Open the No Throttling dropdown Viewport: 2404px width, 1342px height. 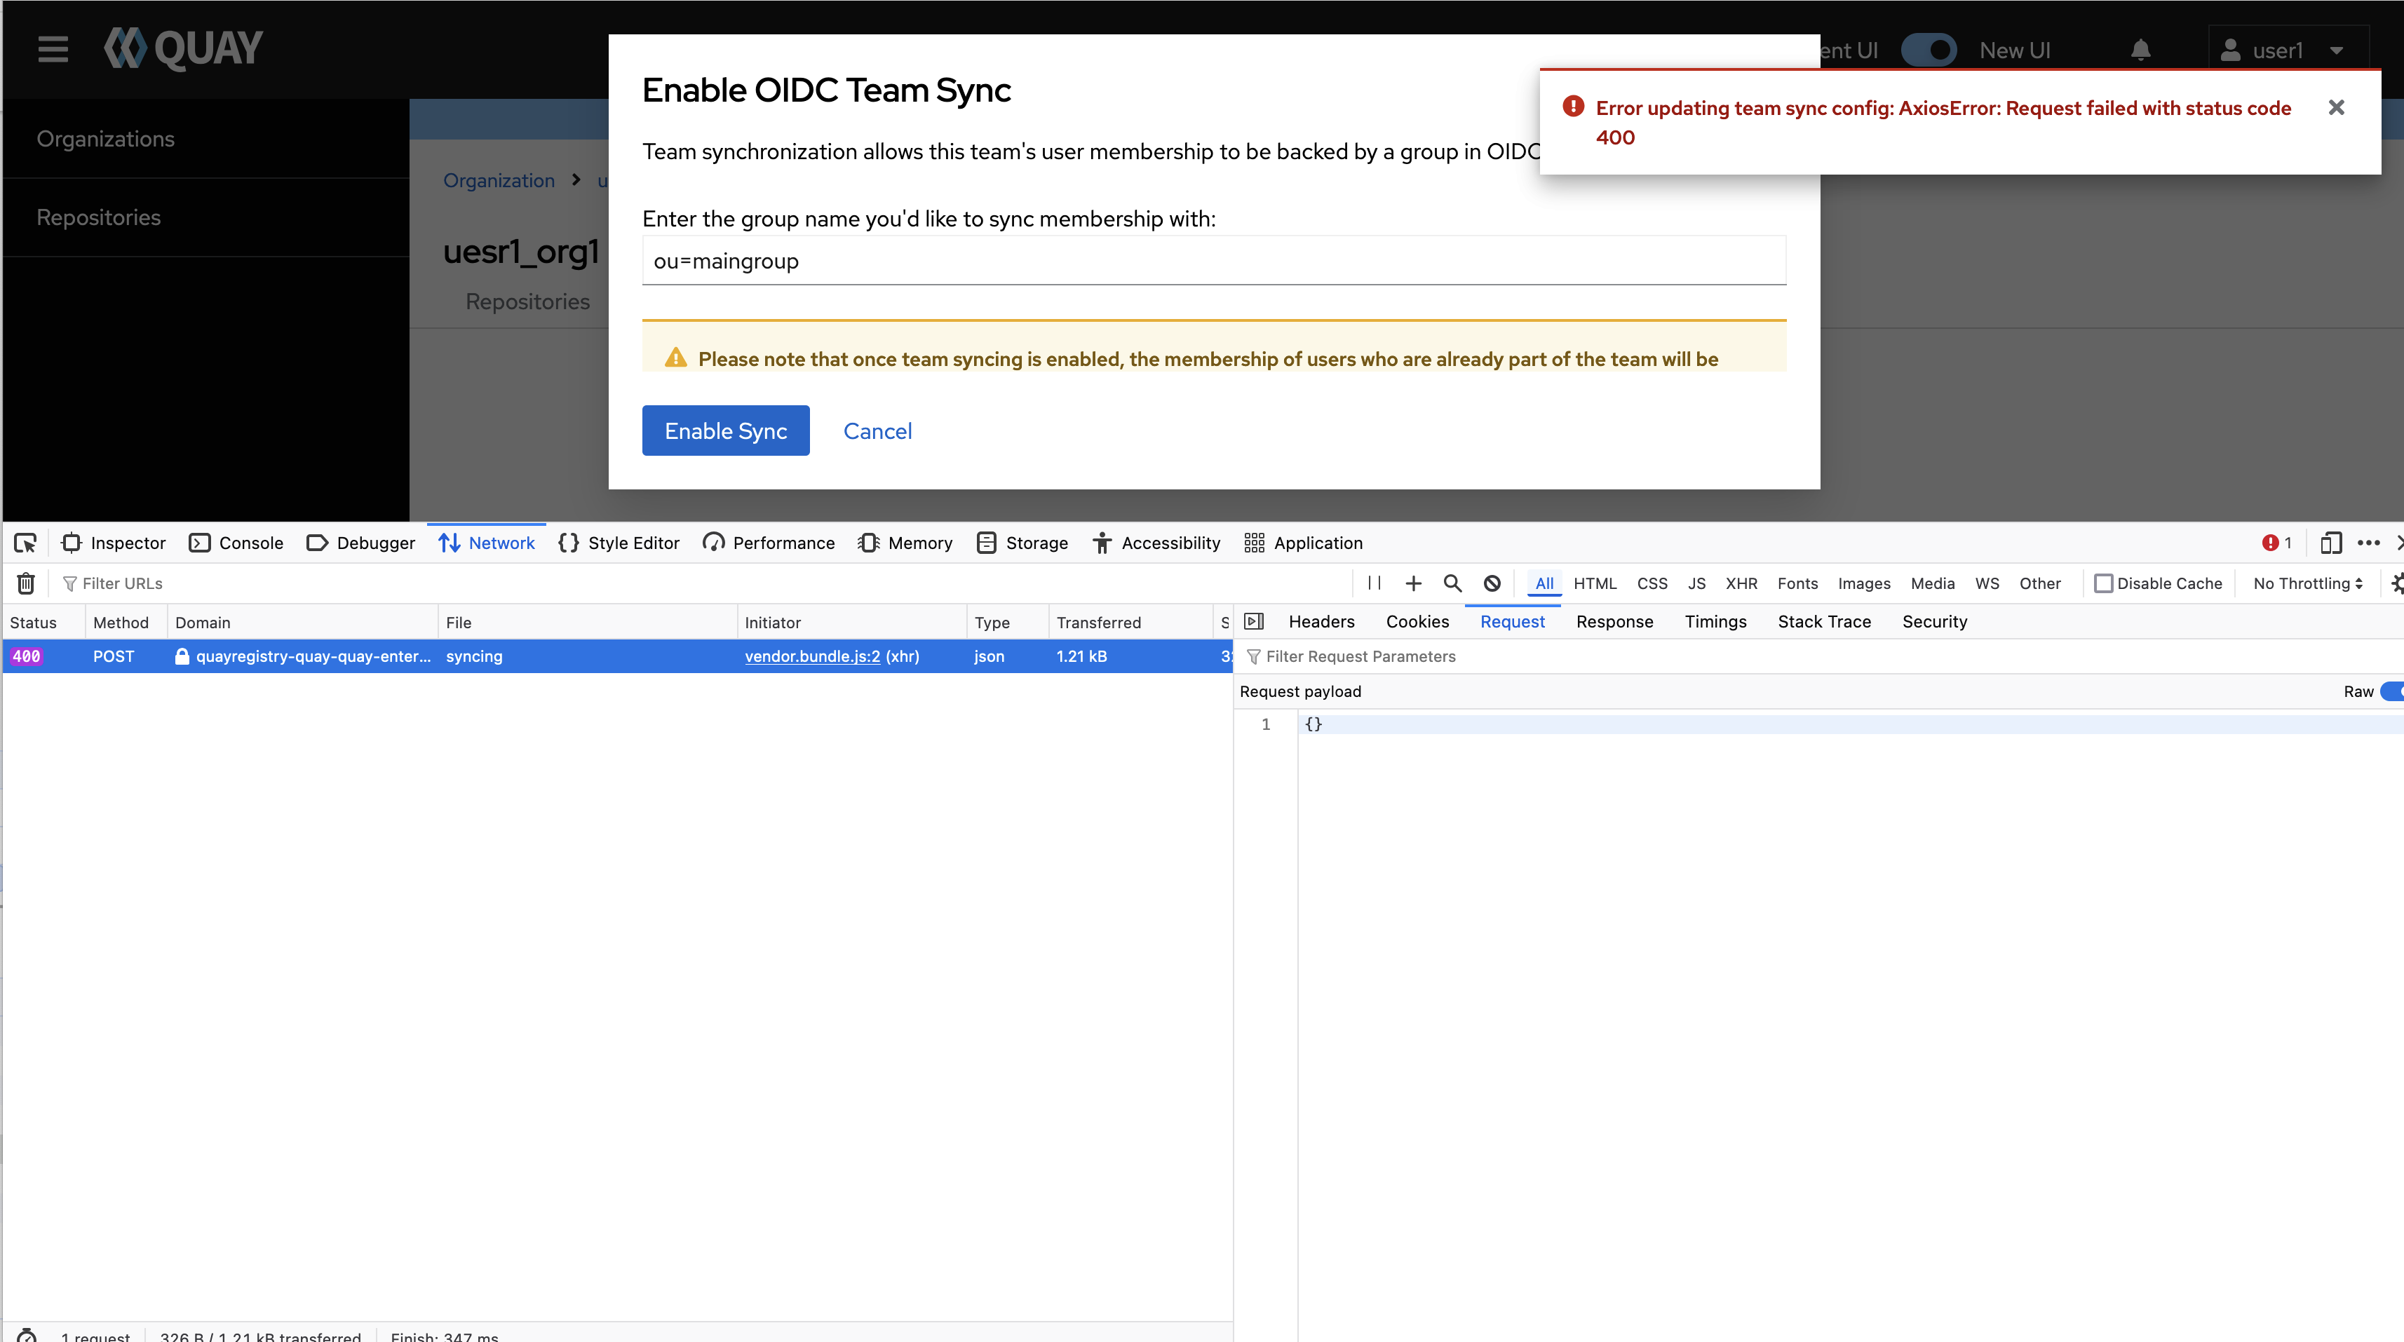pyautogui.click(x=2307, y=583)
